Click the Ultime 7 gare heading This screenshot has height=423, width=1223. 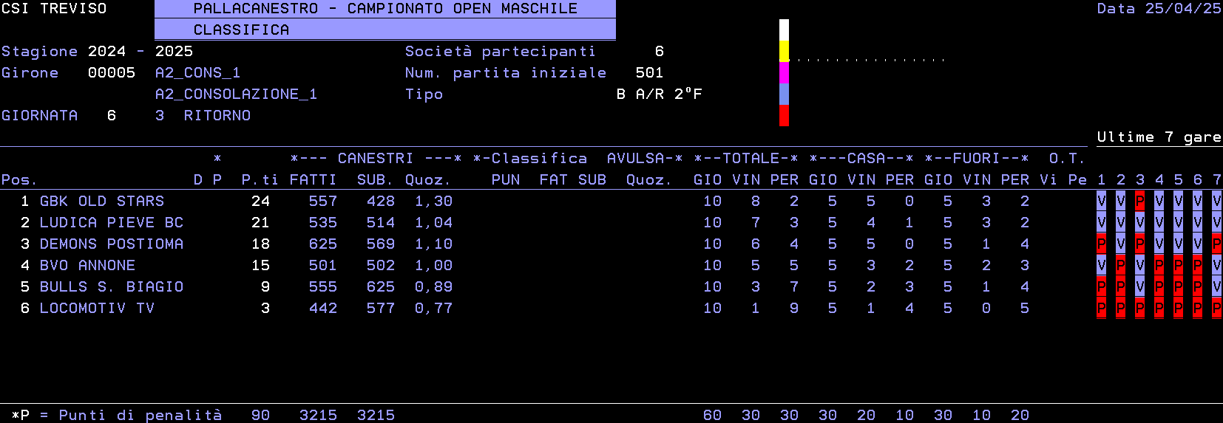[x=1159, y=137]
